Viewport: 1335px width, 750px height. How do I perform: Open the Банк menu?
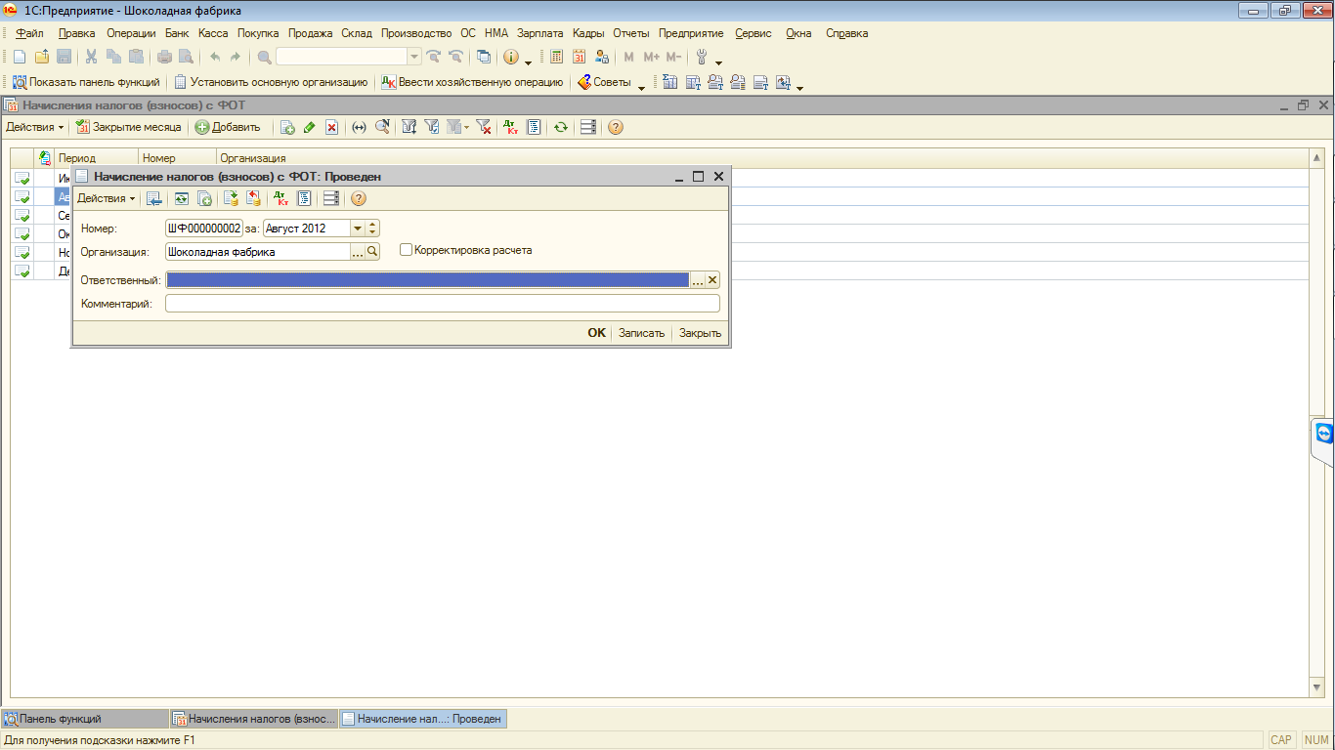point(177,33)
